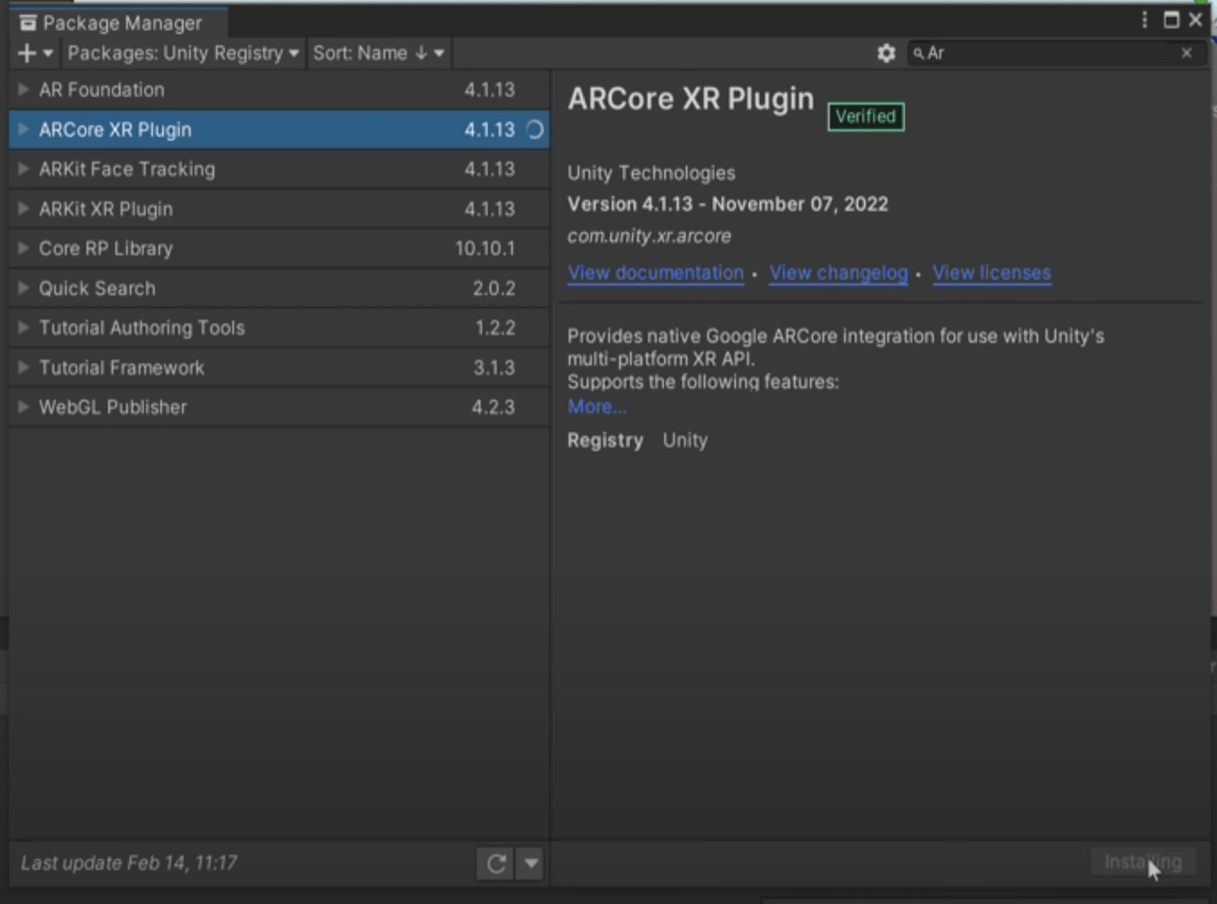This screenshot has width=1217, height=904.
Task: Open the refresh options dropdown arrow
Action: (530, 863)
